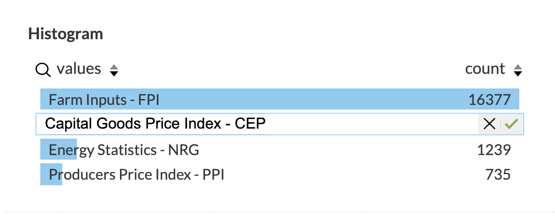
Task: Click the 16377 count for Farm Inputs
Action: click(490, 100)
